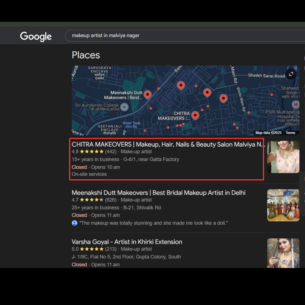This screenshot has width=305, height=305.
Task: Open Meenakshi Dutt Makeovers listing title
Action: click(x=158, y=193)
